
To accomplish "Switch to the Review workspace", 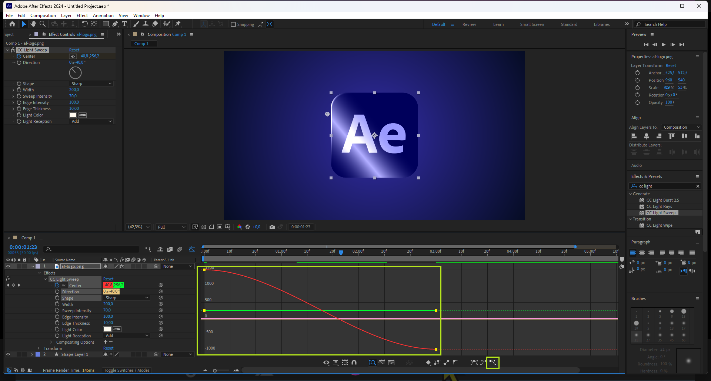I will tap(469, 24).
